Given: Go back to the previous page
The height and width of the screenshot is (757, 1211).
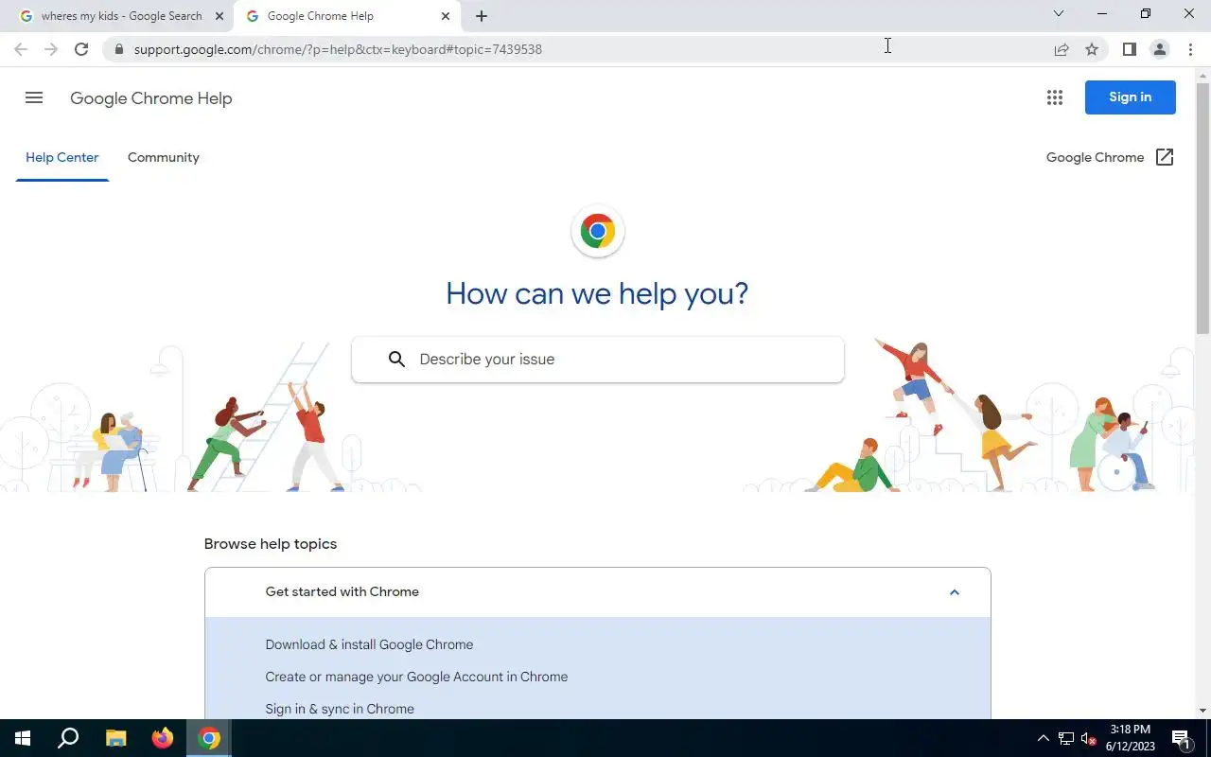Looking at the screenshot, I should pos(21,49).
